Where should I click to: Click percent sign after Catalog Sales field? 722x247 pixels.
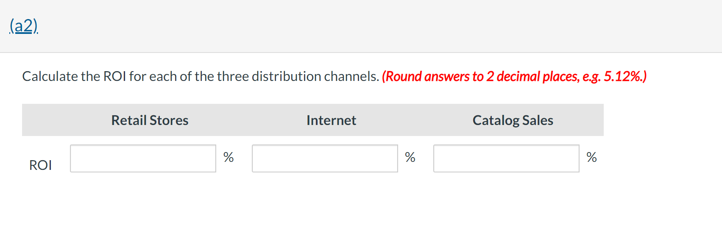pyautogui.click(x=591, y=157)
